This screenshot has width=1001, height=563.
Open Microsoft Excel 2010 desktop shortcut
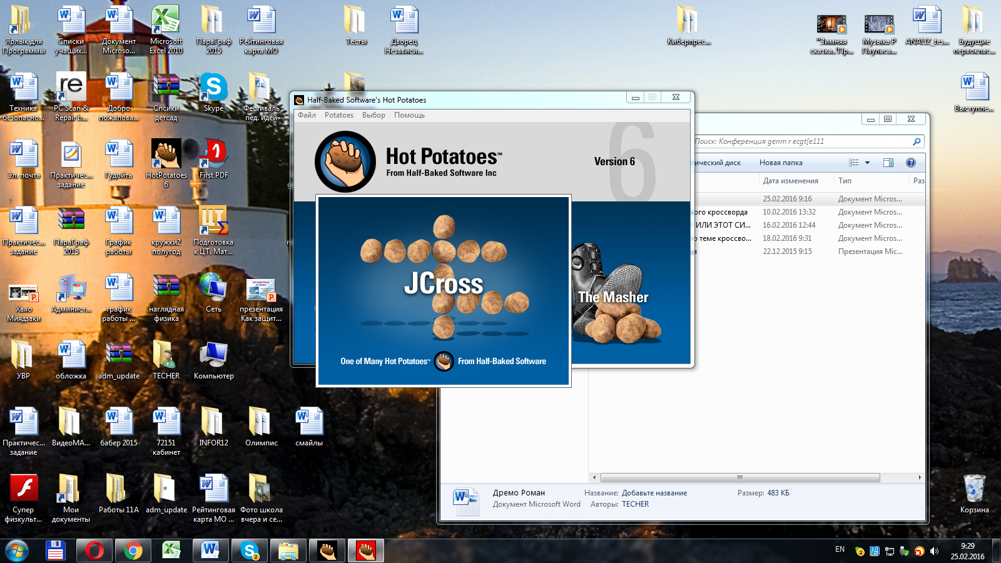[x=166, y=29]
